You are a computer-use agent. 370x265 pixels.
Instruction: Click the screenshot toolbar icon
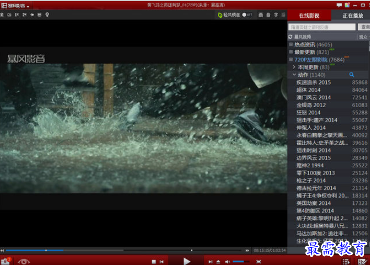39,15
